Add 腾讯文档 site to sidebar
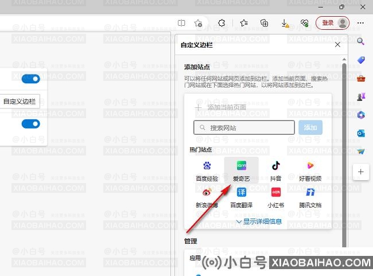Screen dimensions: 373x276 pyautogui.click(x=310, y=197)
